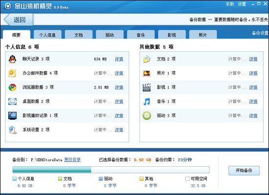Switch to the 概要 summary tab

pyautogui.click(x=17, y=35)
